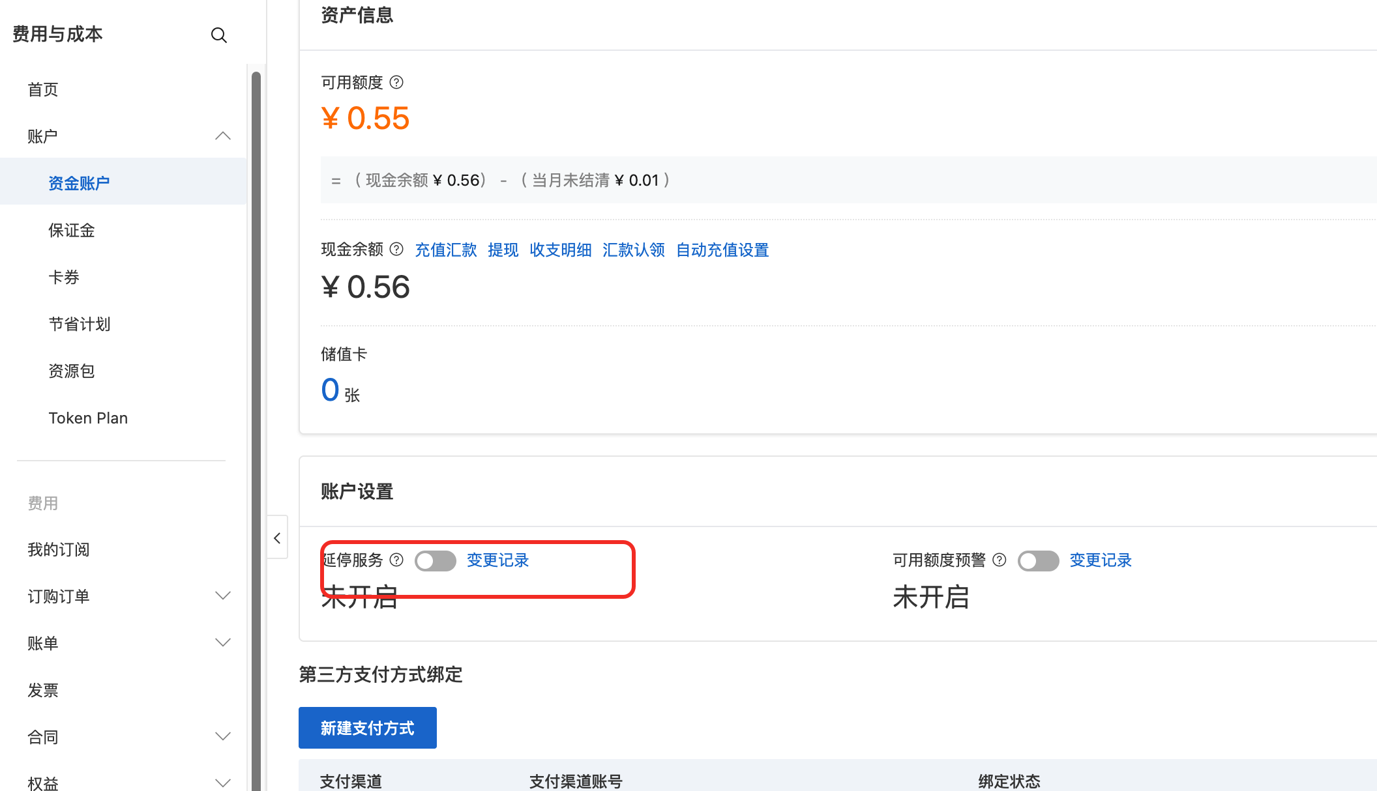The height and width of the screenshot is (791, 1377).
Task: Click the 提现 link
Action: click(503, 250)
